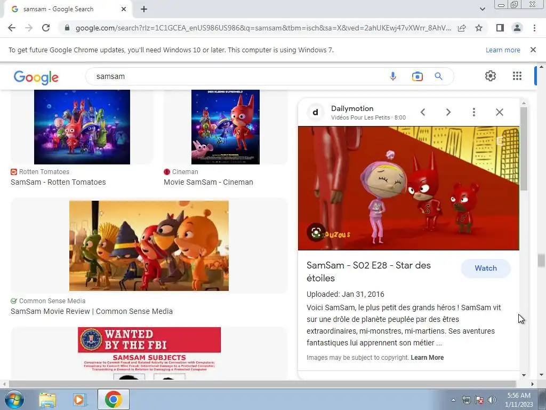Open the Chrome profile menu
The image size is (546, 410).
(517, 28)
